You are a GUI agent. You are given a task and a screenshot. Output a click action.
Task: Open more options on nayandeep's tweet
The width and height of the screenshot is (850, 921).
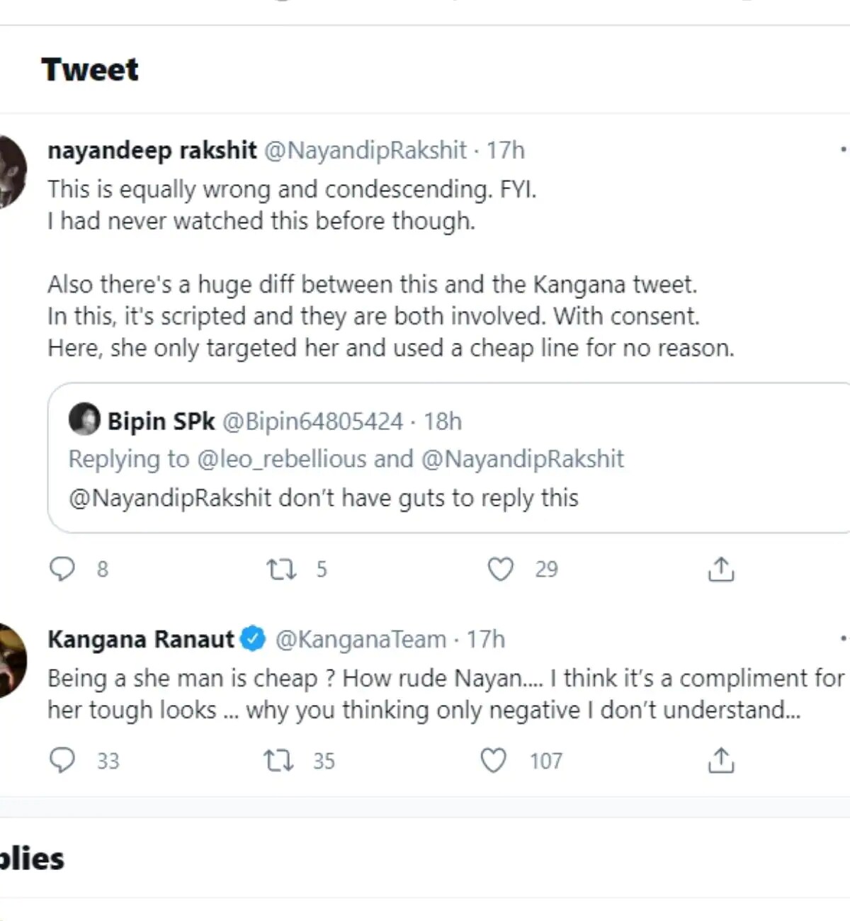(842, 149)
